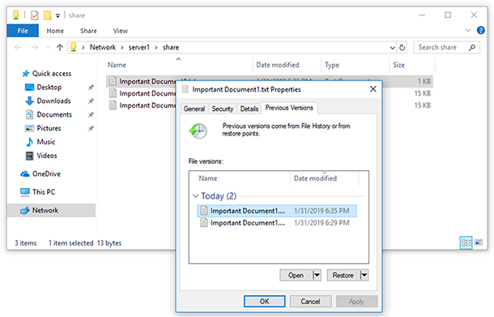Select Network in navigation pane

[51, 210]
